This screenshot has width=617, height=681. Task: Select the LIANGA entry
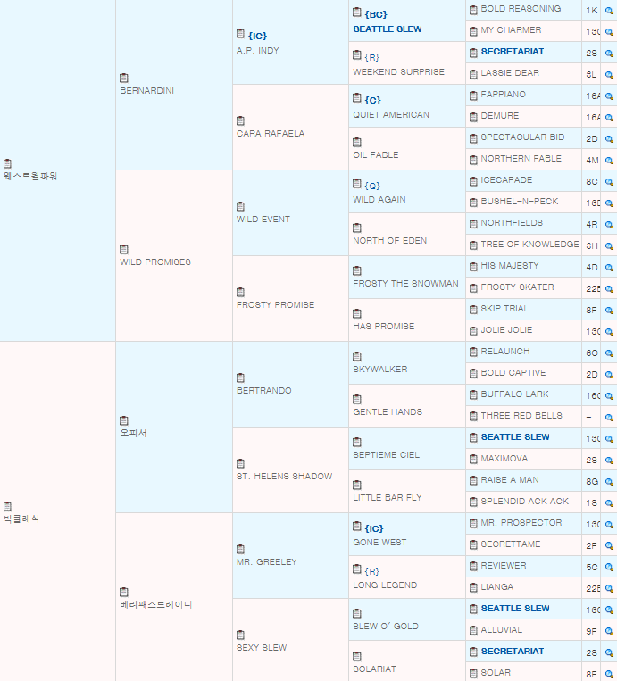point(497,586)
